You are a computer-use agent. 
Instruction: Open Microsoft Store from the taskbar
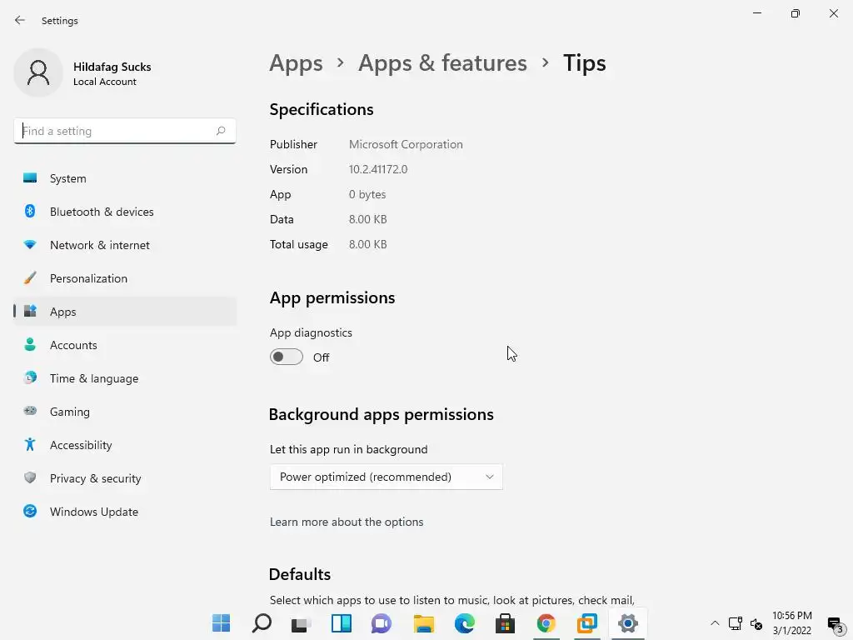pos(505,623)
